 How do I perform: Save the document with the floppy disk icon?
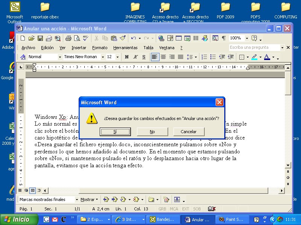tap(40, 38)
